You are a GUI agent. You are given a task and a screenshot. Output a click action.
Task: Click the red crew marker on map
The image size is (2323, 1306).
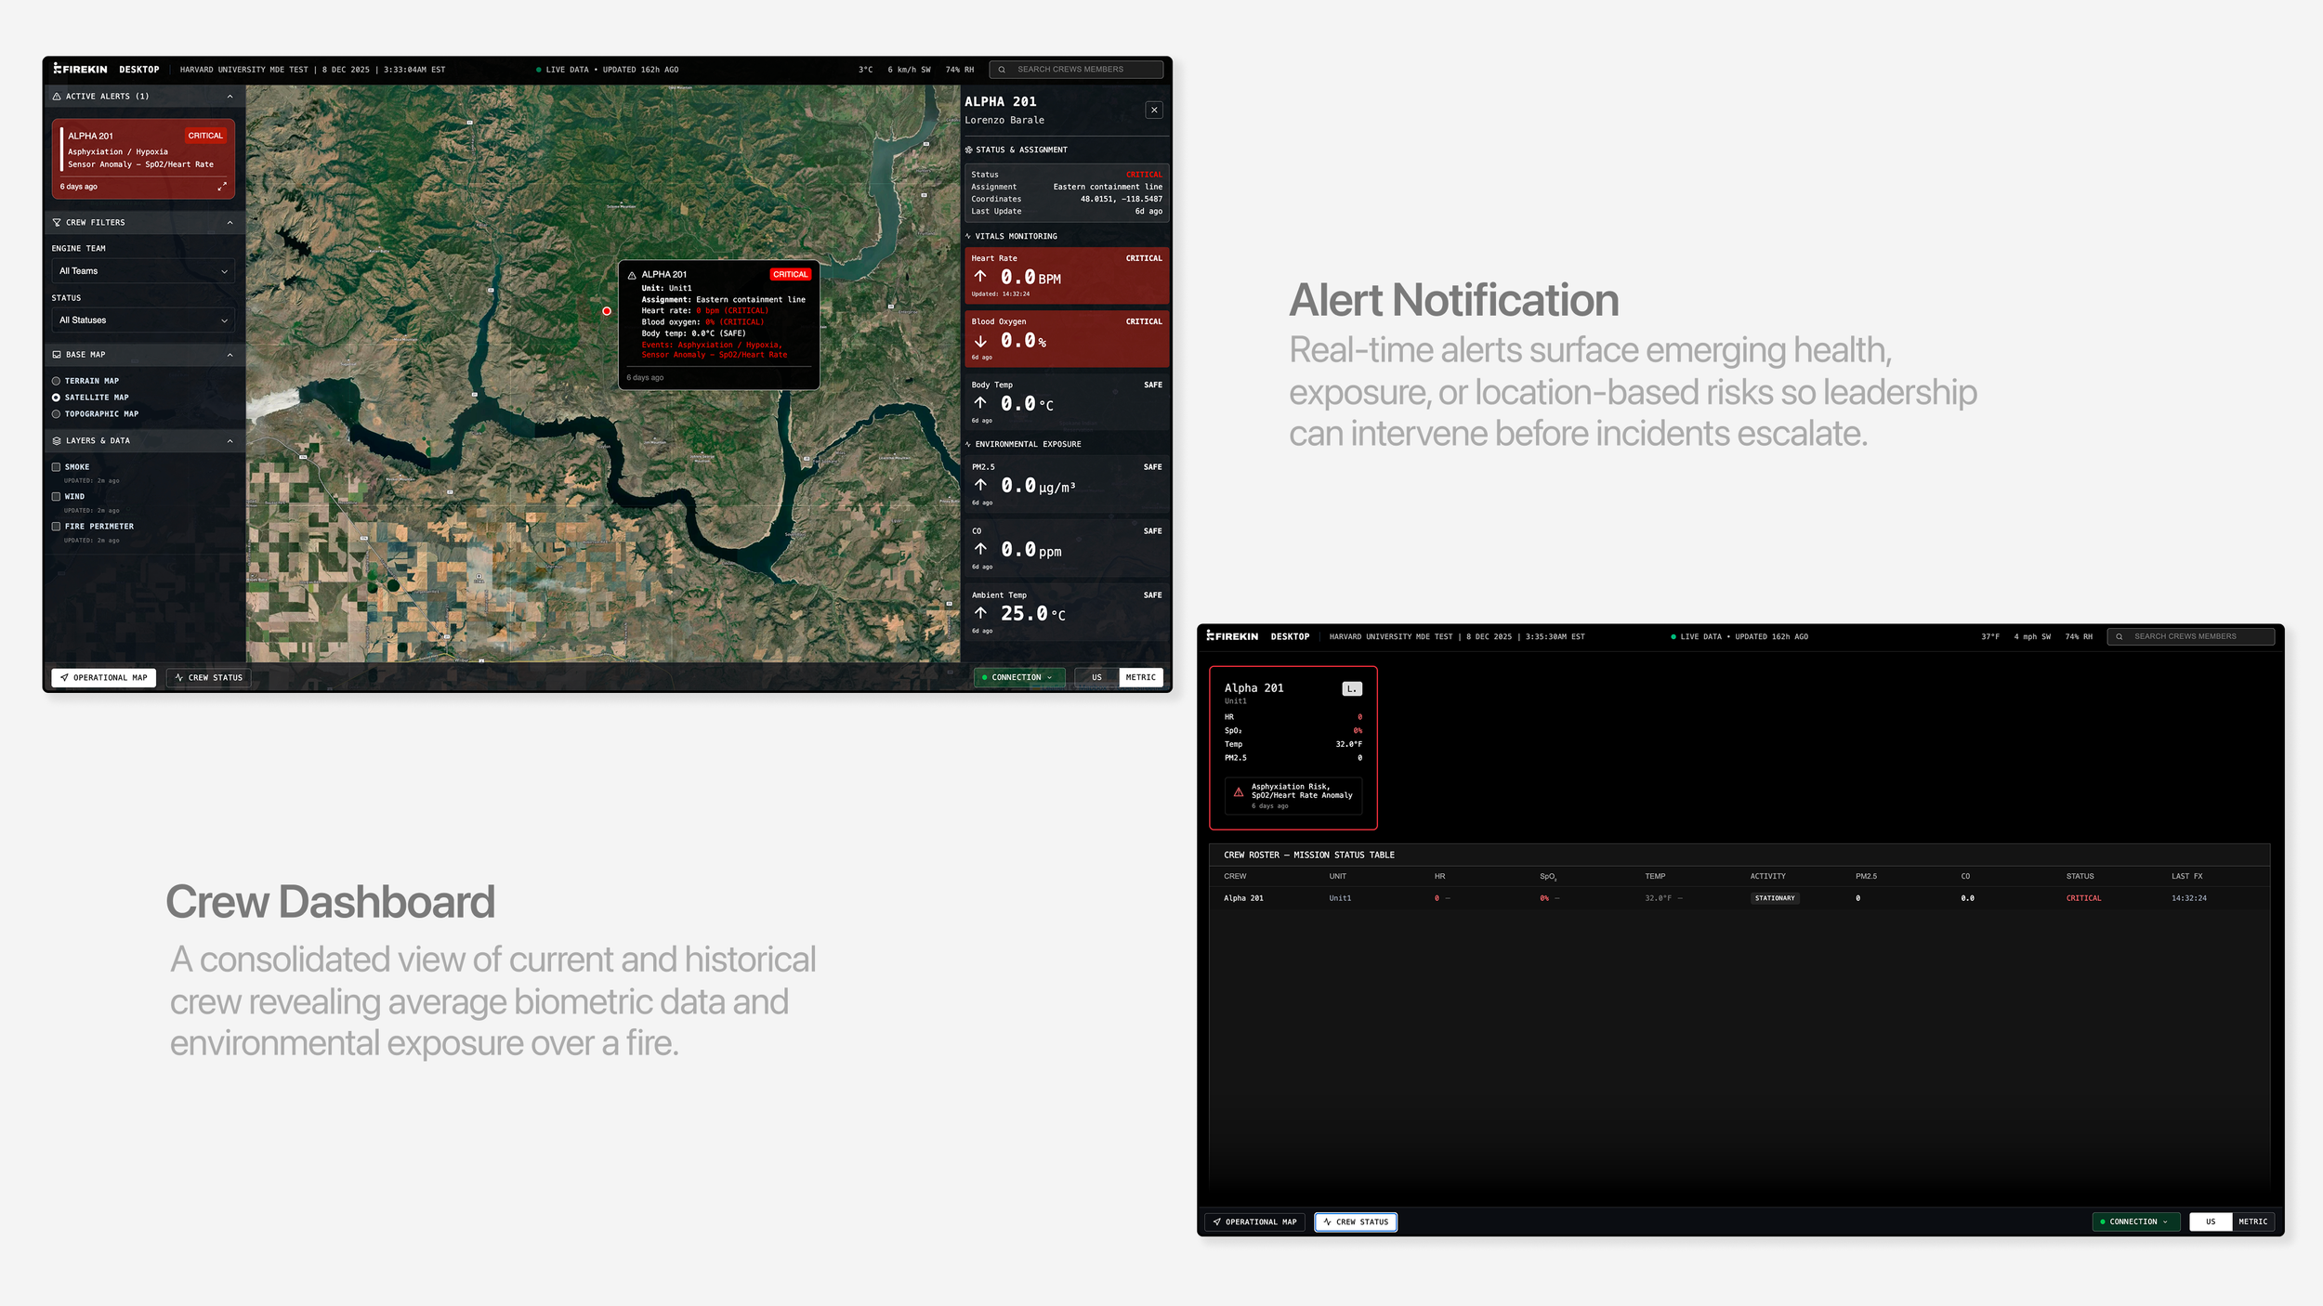(607, 311)
